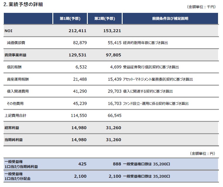Click the 減価償却費 row label

coord(16,43)
